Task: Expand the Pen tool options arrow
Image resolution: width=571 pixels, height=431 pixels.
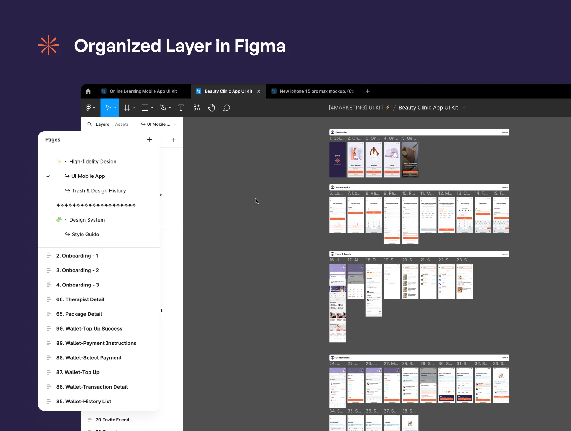Action: [170, 108]
